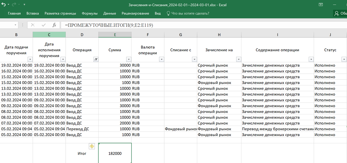Select 07.02.2024 00:00 in column C

coord(49,123)
